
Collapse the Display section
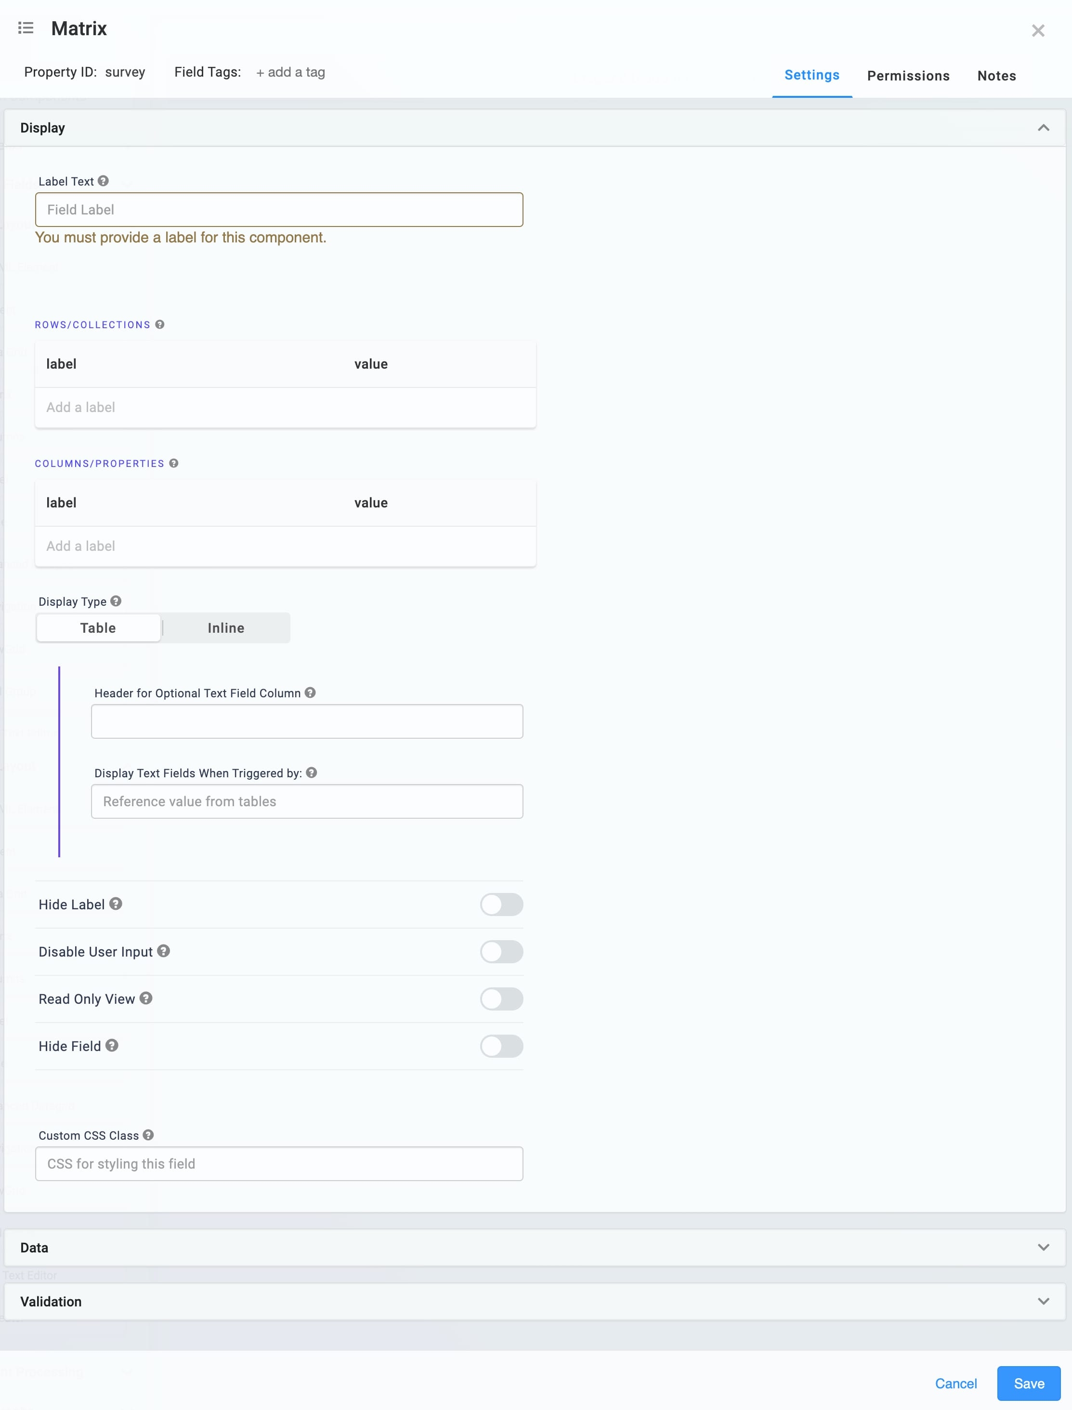pos(1043,128)
